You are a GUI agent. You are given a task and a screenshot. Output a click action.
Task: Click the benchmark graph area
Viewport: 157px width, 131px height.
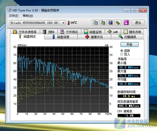pos(63,80)
